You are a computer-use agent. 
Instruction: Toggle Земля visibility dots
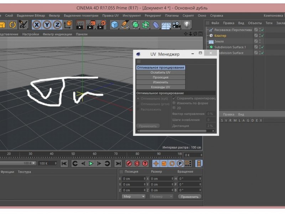(260, 41)
